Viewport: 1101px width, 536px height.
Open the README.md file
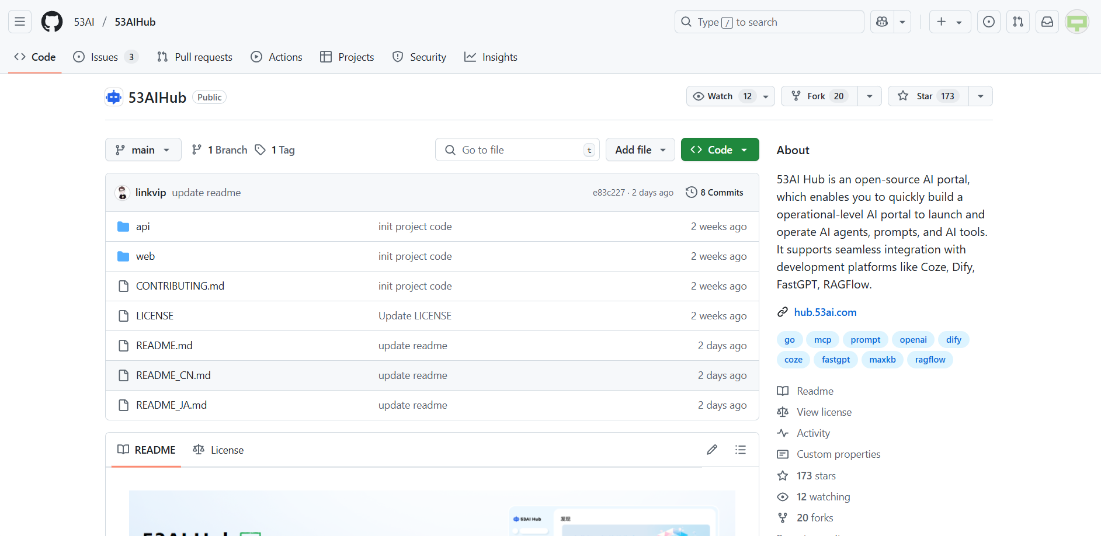pos(164,346)
